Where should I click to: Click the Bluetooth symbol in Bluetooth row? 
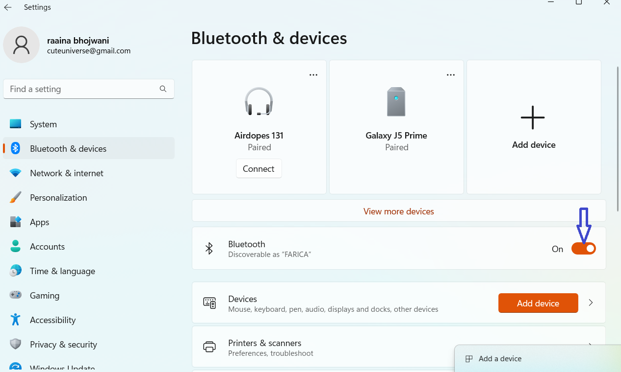pos(209,249)
